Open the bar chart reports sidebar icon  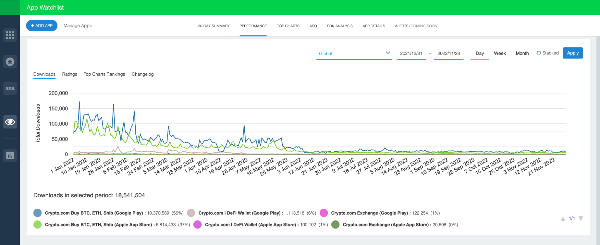click(10, 155)
